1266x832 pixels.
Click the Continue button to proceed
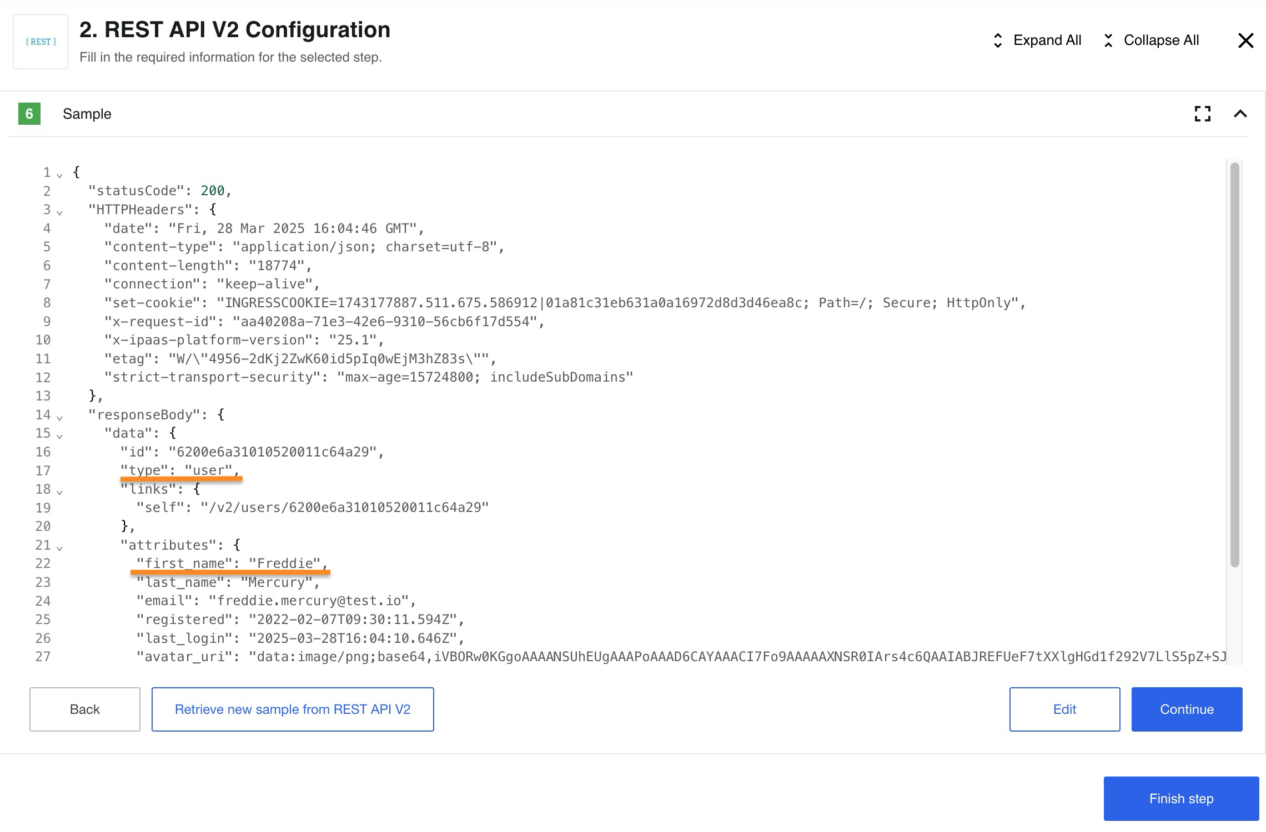click(1187, 708)
